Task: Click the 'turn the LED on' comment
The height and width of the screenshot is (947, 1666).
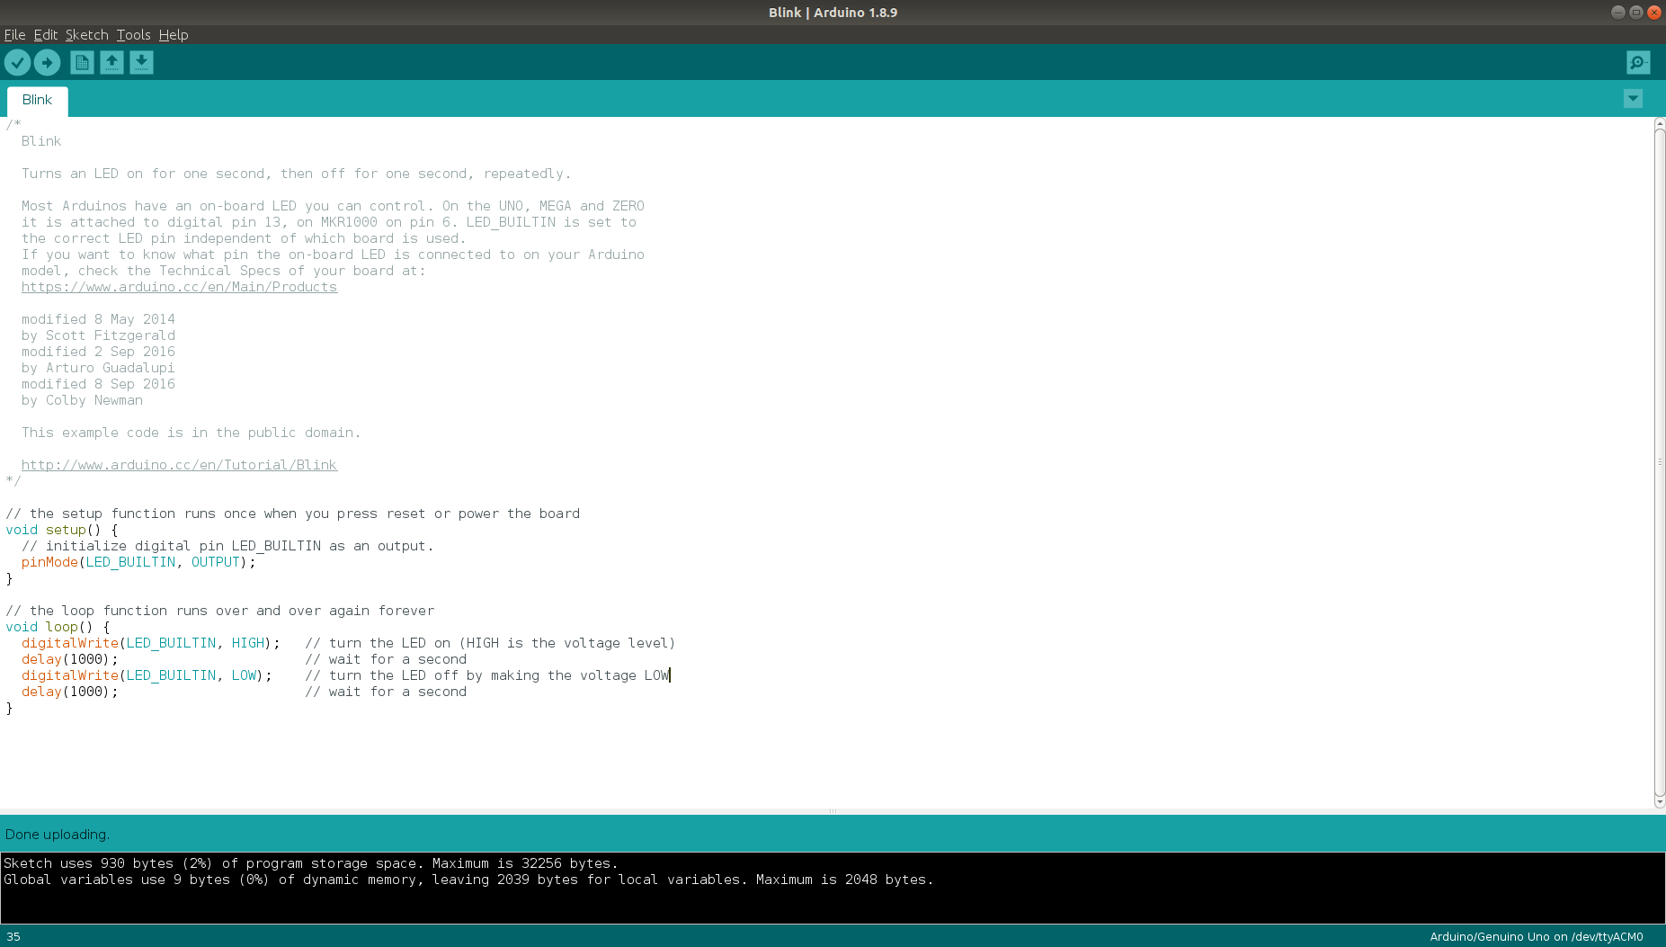Action: pyautogui.click(x=490, y=643)
